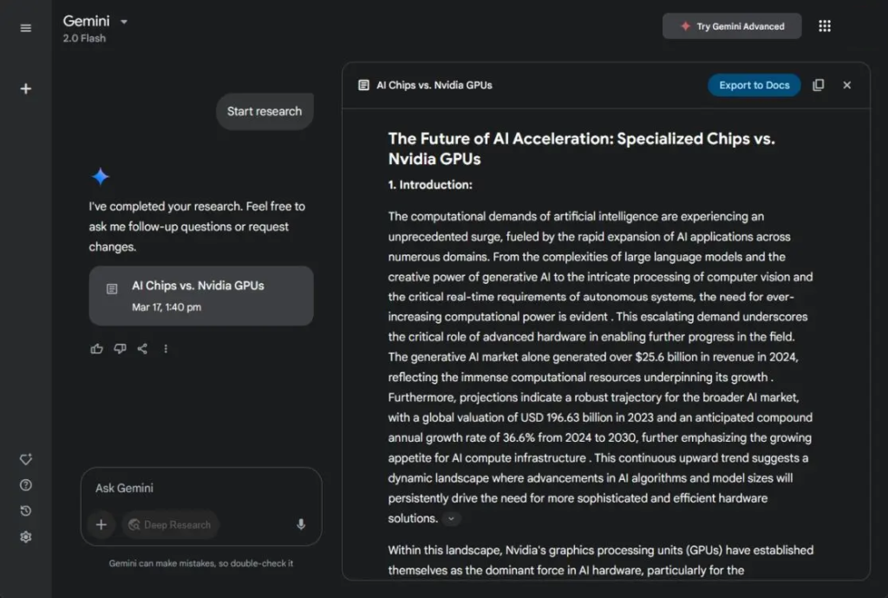Click inside the Ask Gemini input field

[x=173, y=488]
